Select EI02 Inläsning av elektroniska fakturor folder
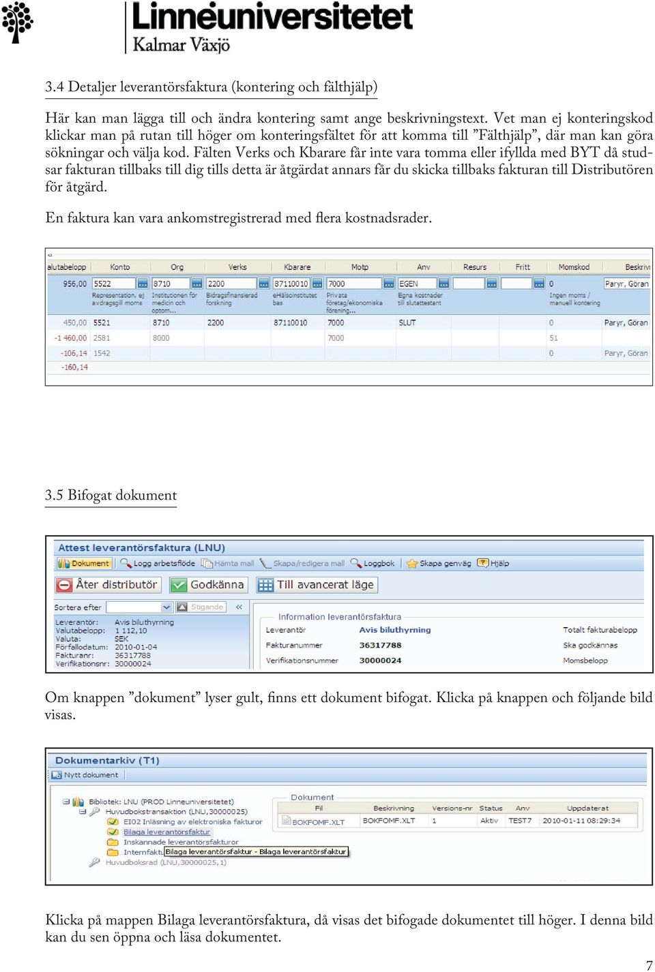Image resolution: width=655 pixels, height=972 pixels. coord(185,821)
